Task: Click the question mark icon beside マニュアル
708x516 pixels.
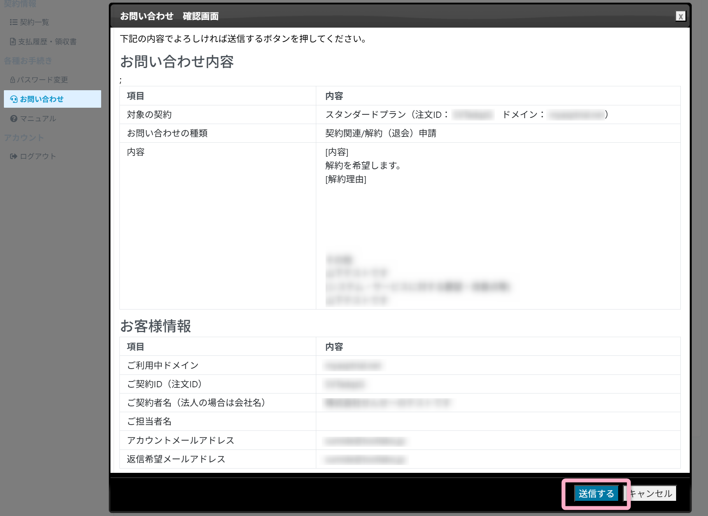Action: pos(14,119)
